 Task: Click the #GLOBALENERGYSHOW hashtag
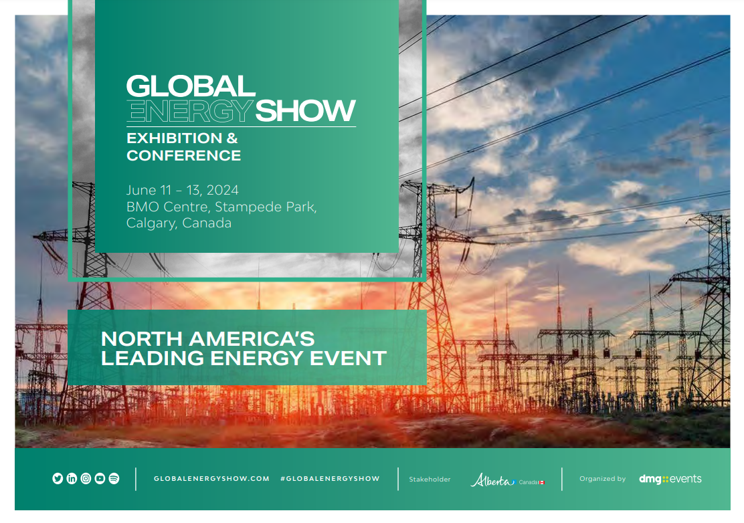330,479
